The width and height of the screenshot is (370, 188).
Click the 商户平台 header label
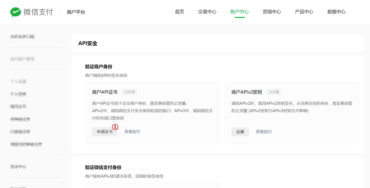(x=76, y=12)
